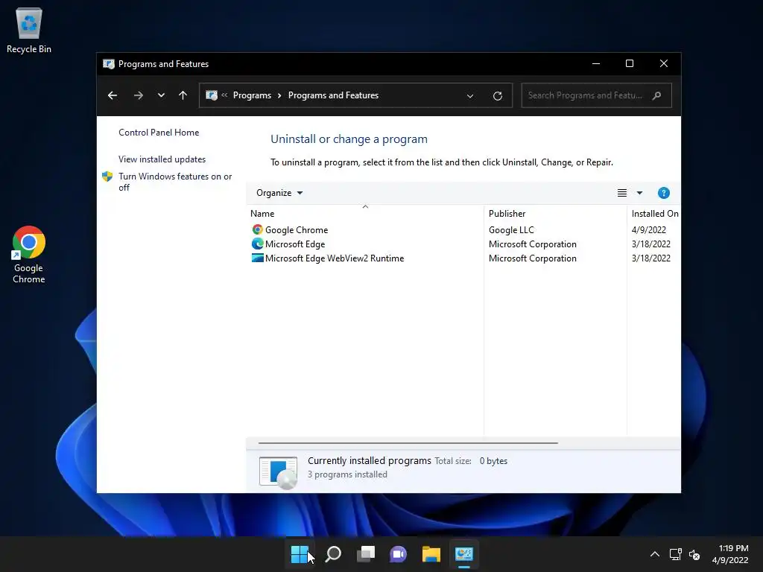Image resolution: width=763 pixels, height=572 pixels.
Task: Open the recent locations chevron
Action: [161, 95]
